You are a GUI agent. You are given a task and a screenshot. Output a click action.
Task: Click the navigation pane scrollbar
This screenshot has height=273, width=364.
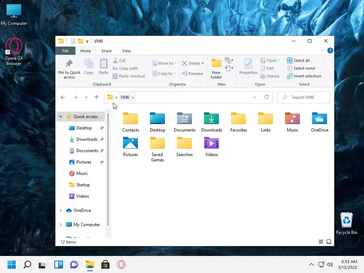tap(108, 170)
